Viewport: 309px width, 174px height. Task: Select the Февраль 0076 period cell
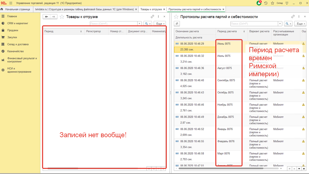pyautogui.click(x=232, y=145)
